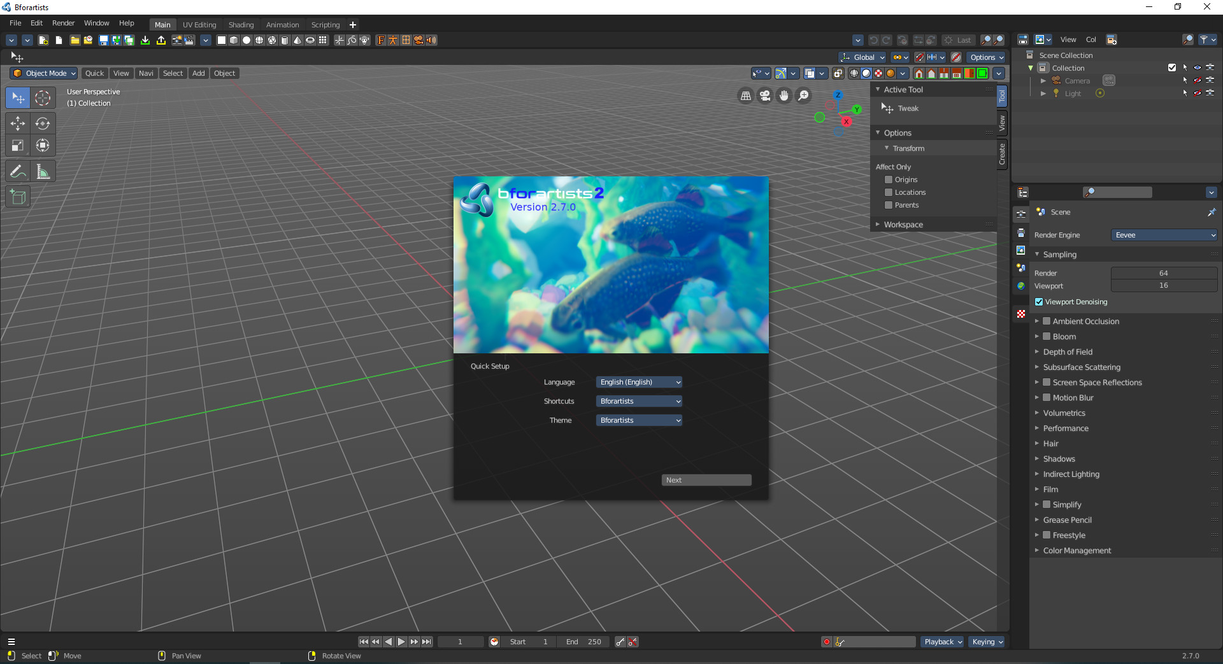Select the Annotate pencil tool
Viewport: 1223px width, 664px height.
click(x=18, y=172)
